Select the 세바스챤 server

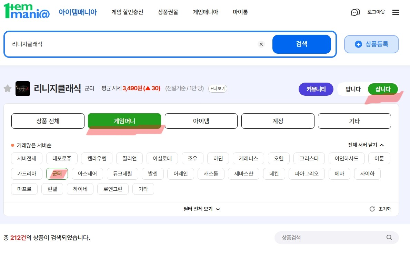click(244, 173)
